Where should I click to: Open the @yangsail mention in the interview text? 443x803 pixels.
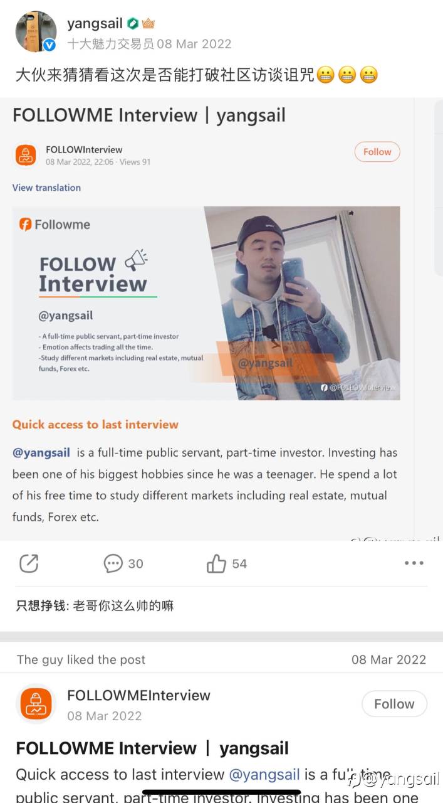[41, 452]
